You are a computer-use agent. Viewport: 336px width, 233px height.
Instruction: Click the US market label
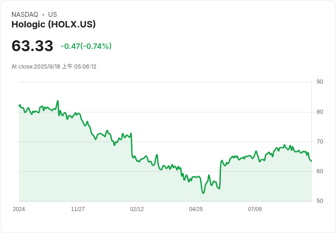point(52,15)
